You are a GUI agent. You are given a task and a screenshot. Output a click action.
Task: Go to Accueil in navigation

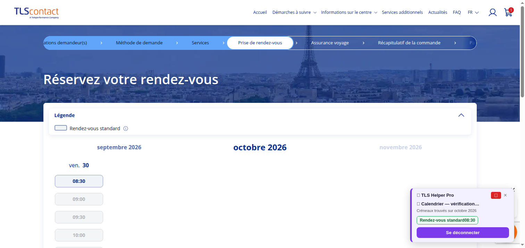(260, 12)
